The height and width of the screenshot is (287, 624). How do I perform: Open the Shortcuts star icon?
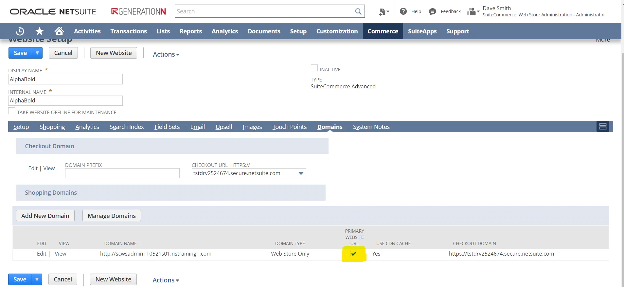40,31
